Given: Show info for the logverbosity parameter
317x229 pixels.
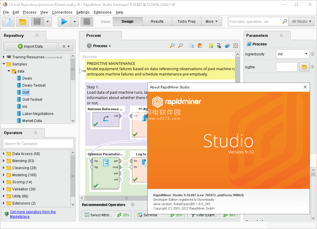Looking at the screenshot, I should click(x=312, y=54).
